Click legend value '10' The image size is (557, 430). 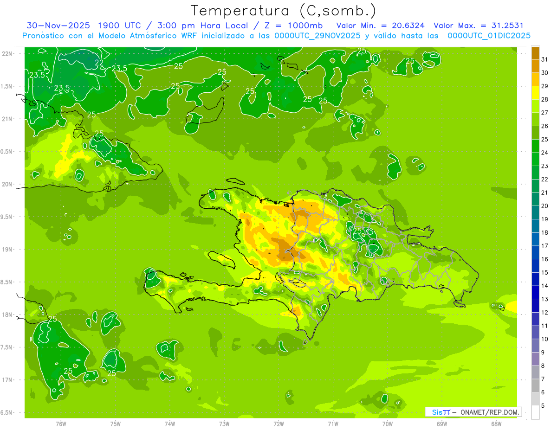pos(545,339)
